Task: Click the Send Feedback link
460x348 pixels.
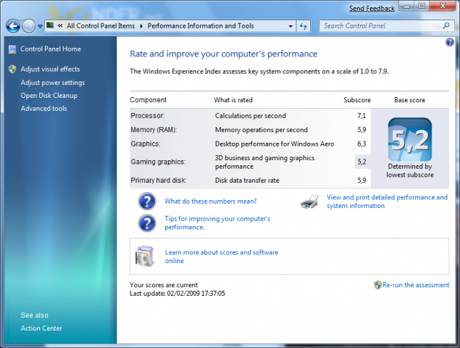Action: click(x=372, y=9)
